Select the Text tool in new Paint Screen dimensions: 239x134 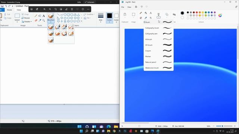pos(150,13)
